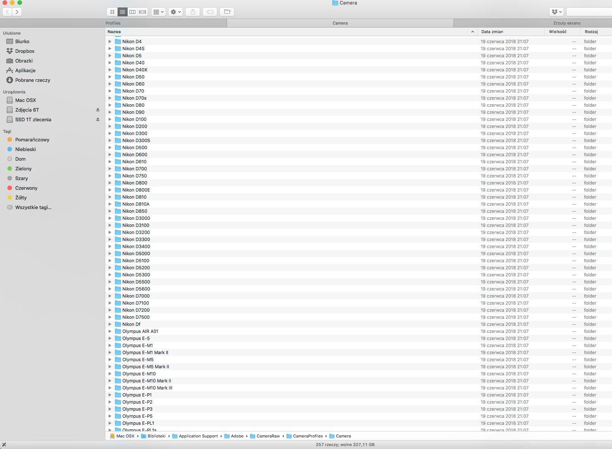The width and height of the screenshot is (612, 449).
Task: Switch to icon view
Action: 112,12
